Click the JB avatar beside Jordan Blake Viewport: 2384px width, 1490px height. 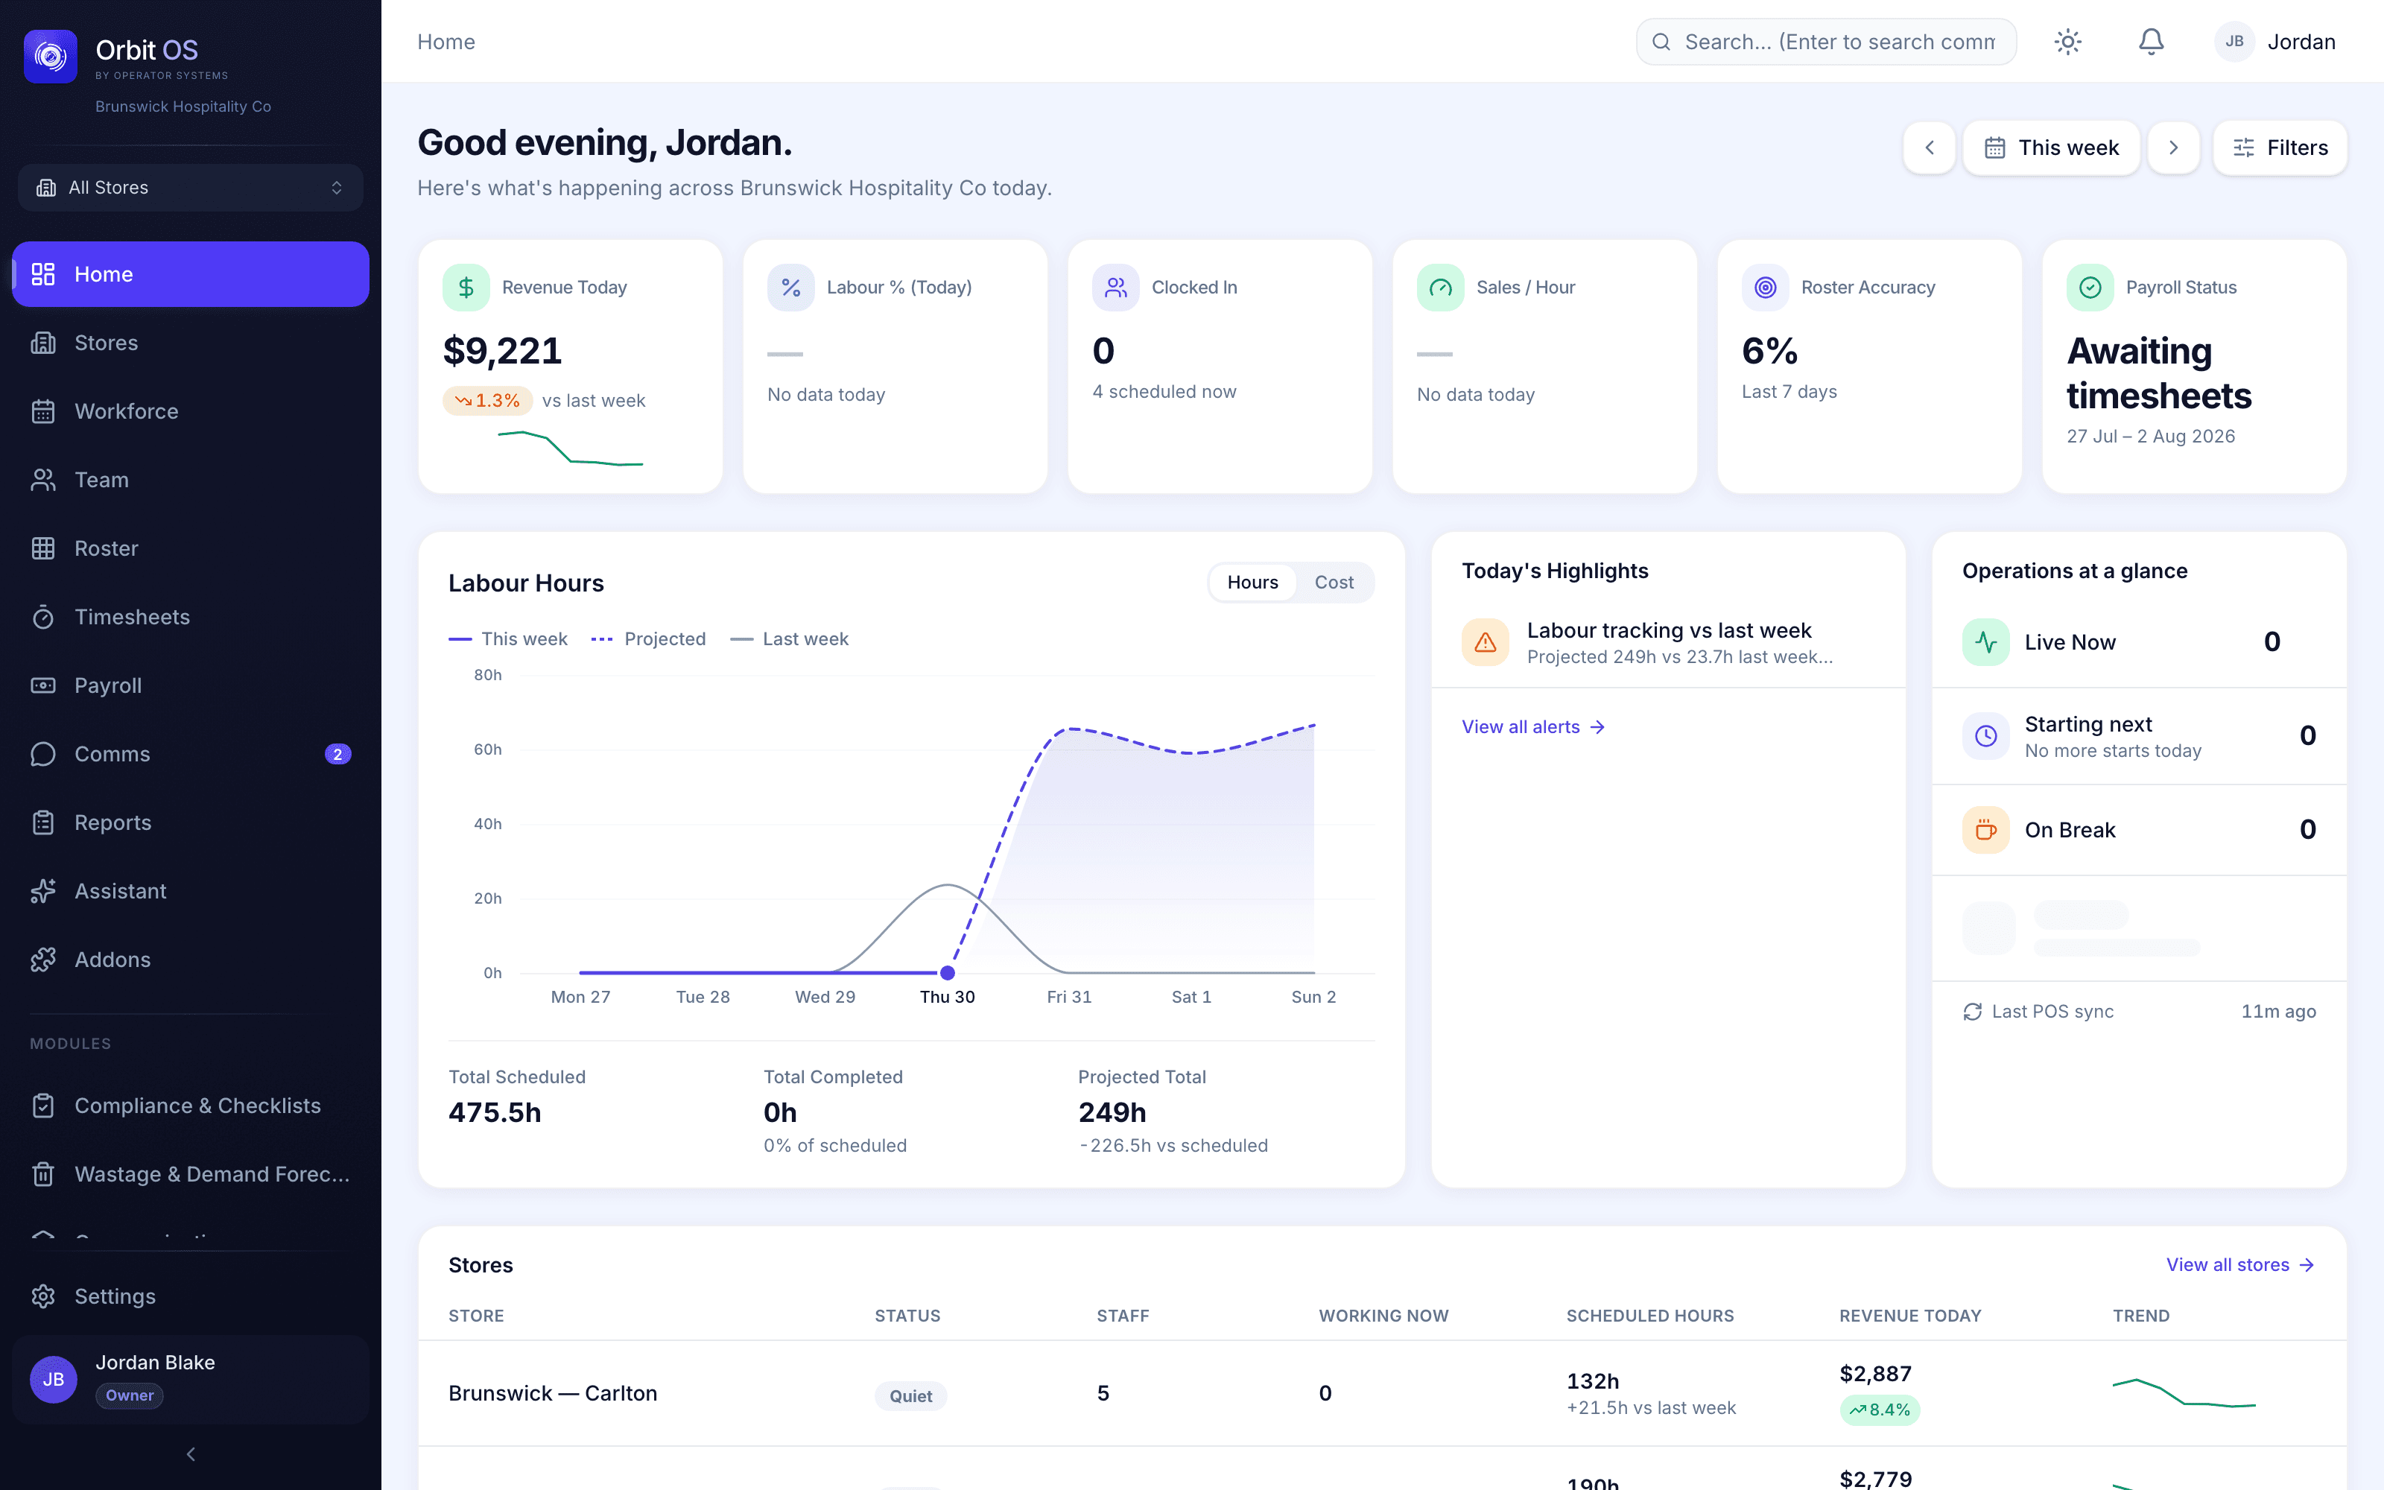(53, 1379)
